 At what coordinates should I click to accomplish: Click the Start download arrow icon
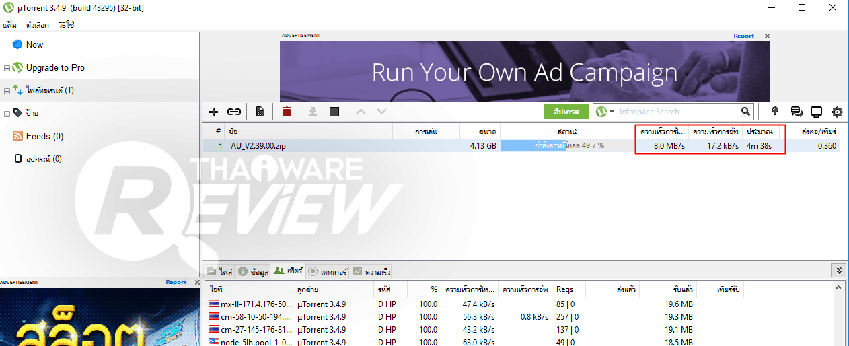(x=313, y=112)
